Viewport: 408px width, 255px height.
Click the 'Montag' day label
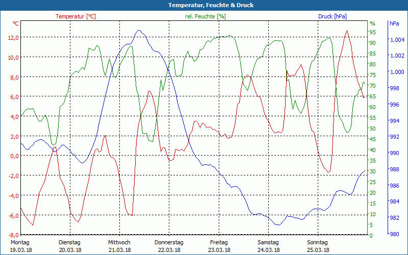pos(20,243)
